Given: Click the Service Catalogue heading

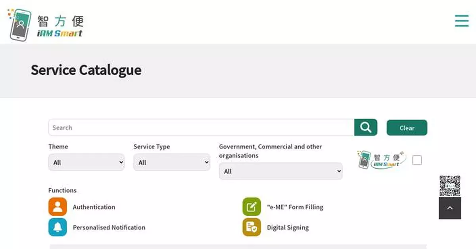Looking at the screenshot, I should click(x=86, y=70).
